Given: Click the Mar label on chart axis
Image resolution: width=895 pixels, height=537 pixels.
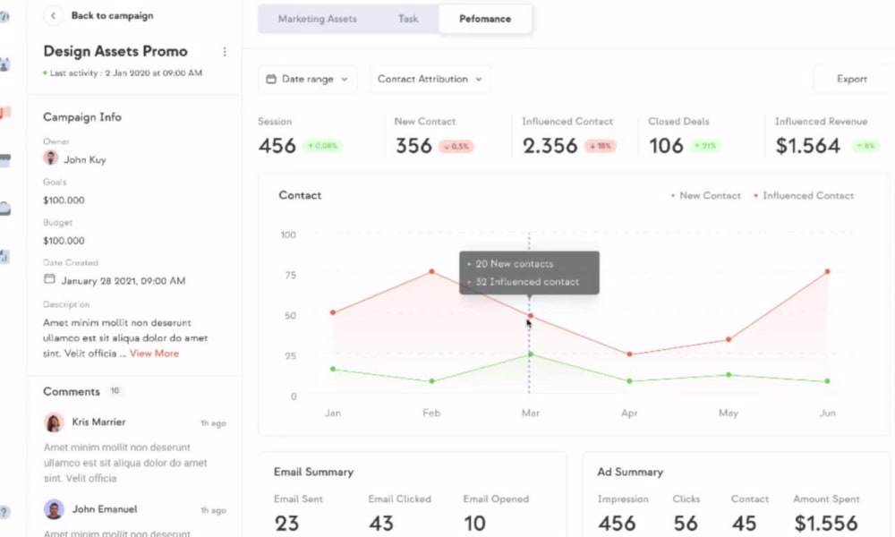Looking at the screenshot, I should [x=531, y=413].
